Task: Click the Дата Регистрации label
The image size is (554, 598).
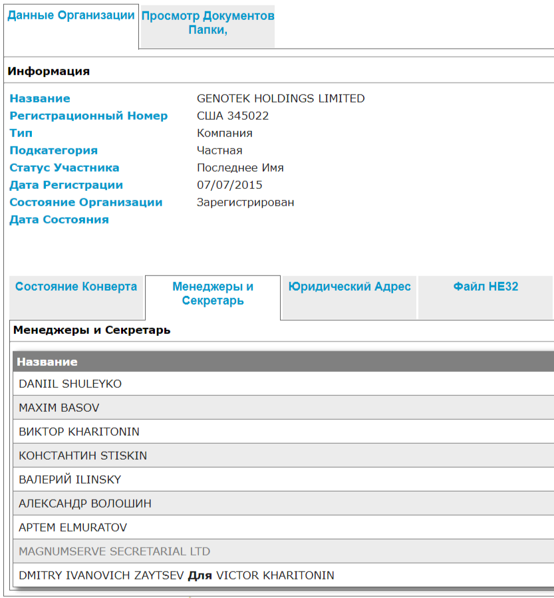Action: [67, 186]
